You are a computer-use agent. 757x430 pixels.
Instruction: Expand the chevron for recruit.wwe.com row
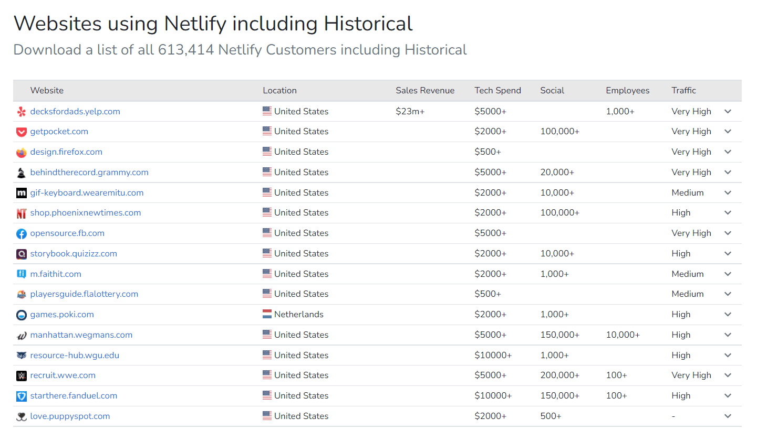coord(728,375)
